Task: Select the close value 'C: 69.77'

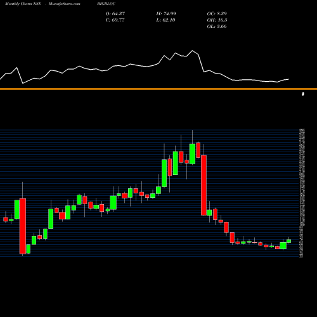Action: 115,20
